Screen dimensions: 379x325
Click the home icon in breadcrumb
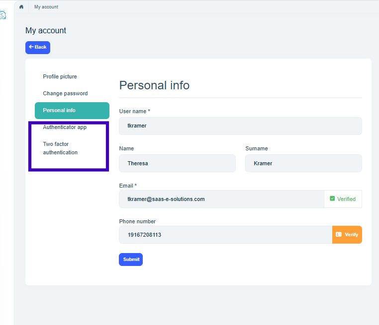(x=21, y=7)
